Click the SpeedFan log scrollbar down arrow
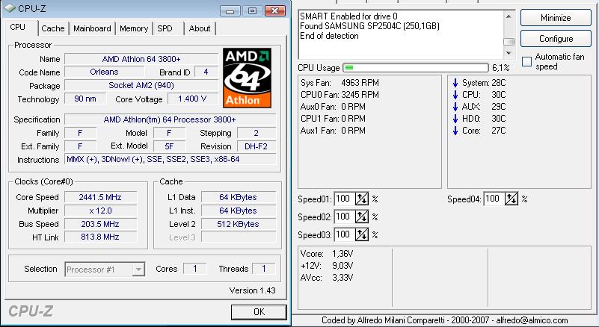This screenshot has width=599, height=327. point(509,53)
